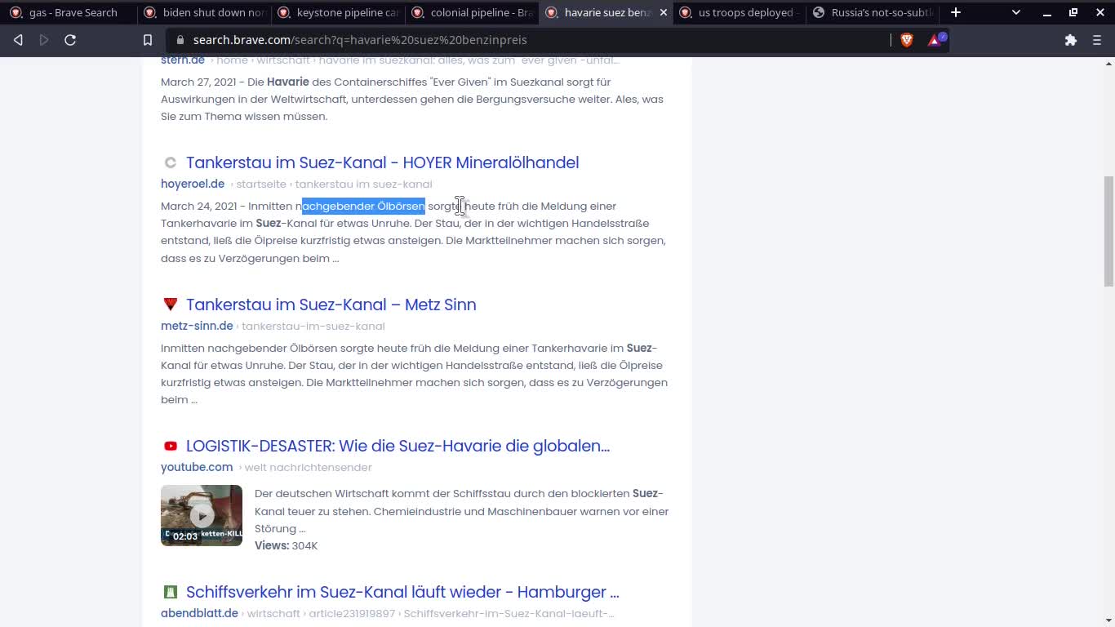This screenshot has width=1115, height=627.
Task: Play the 02:03 video thumbnail
Action: tap(202, 515)
